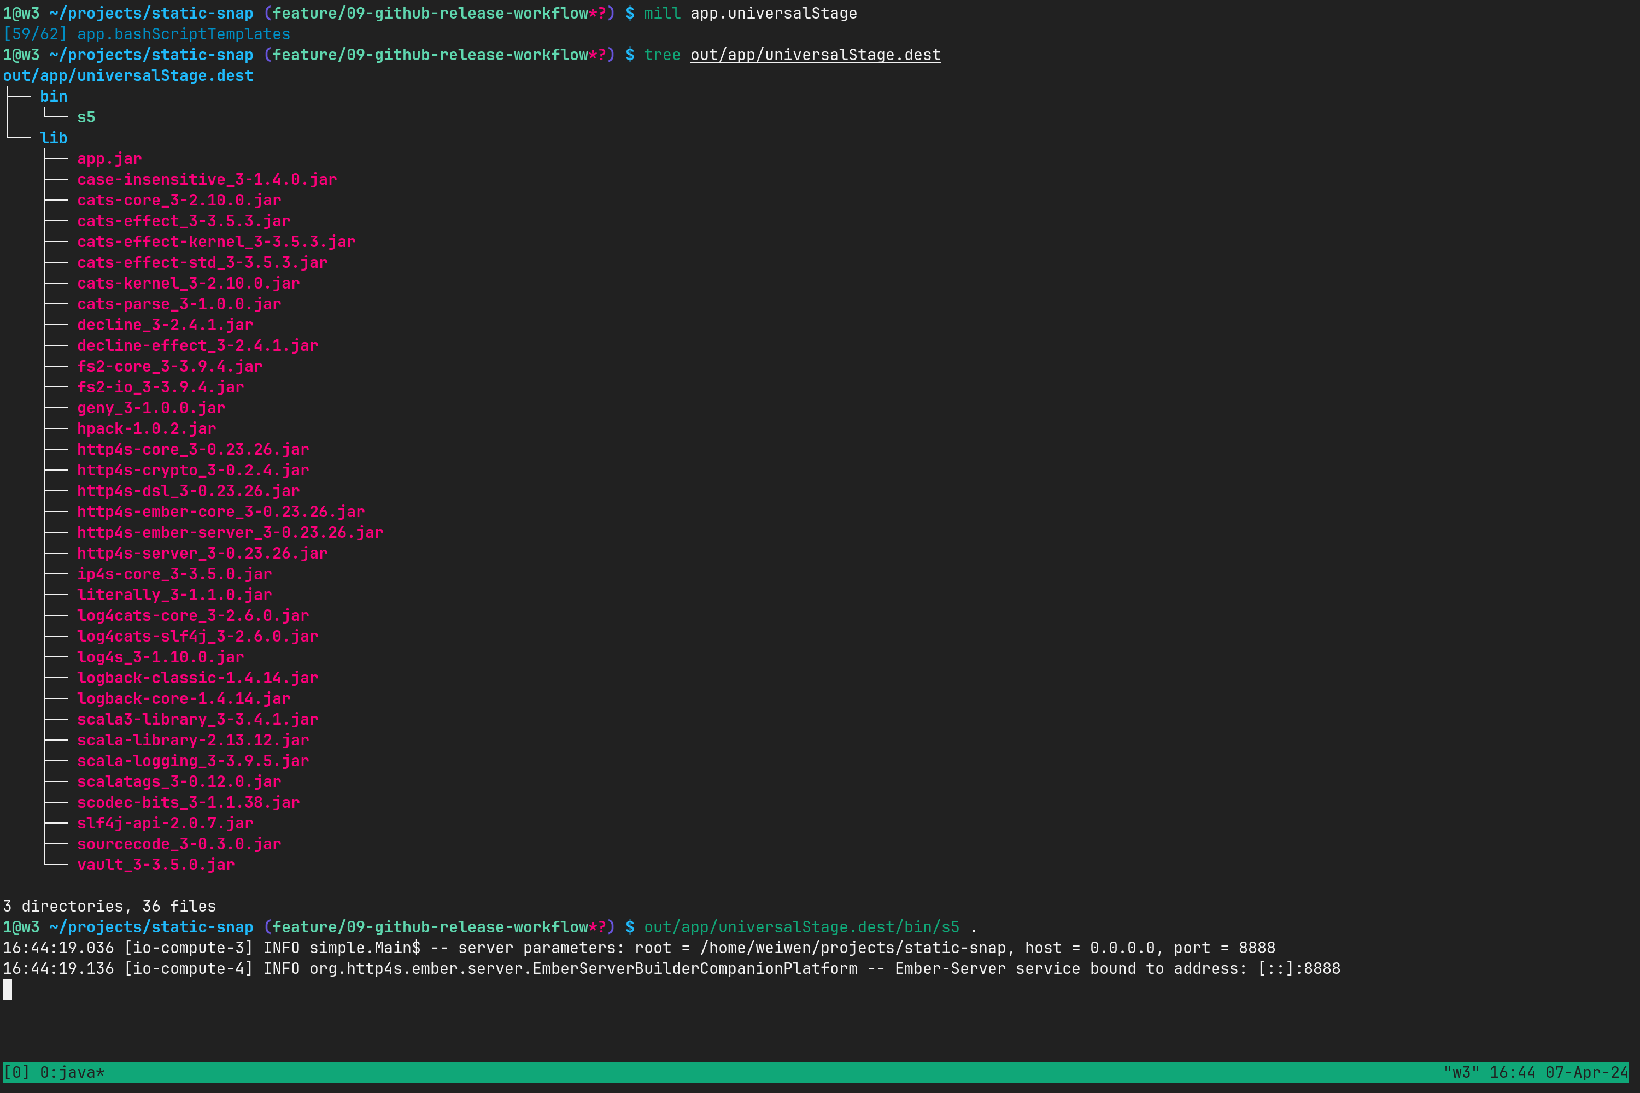Select fs2-io_3-3.9.4.jar entry
1640x1093 pixels.
(160, 387)
